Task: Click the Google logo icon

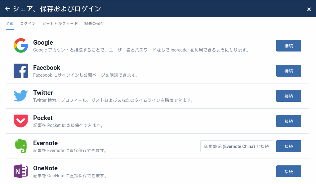Action: [21, 45]
